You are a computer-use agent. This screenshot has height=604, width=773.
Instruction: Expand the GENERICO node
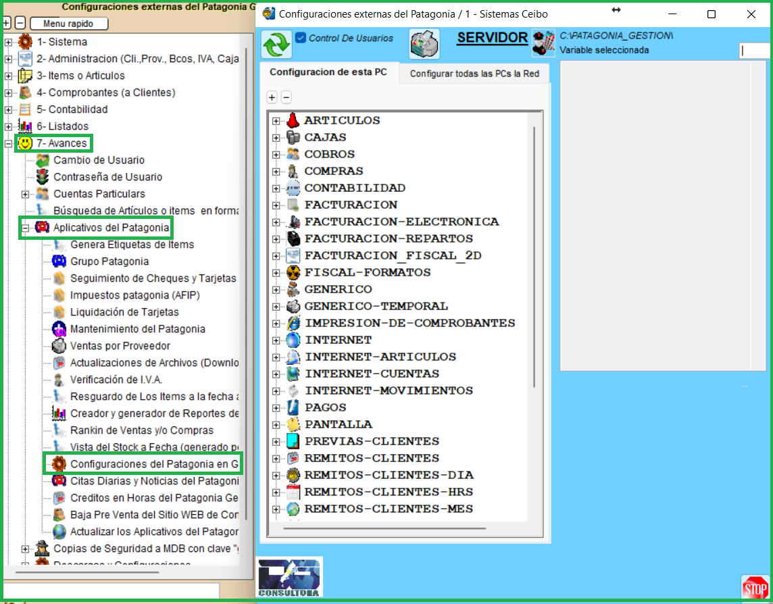click(x=276, y=289)
